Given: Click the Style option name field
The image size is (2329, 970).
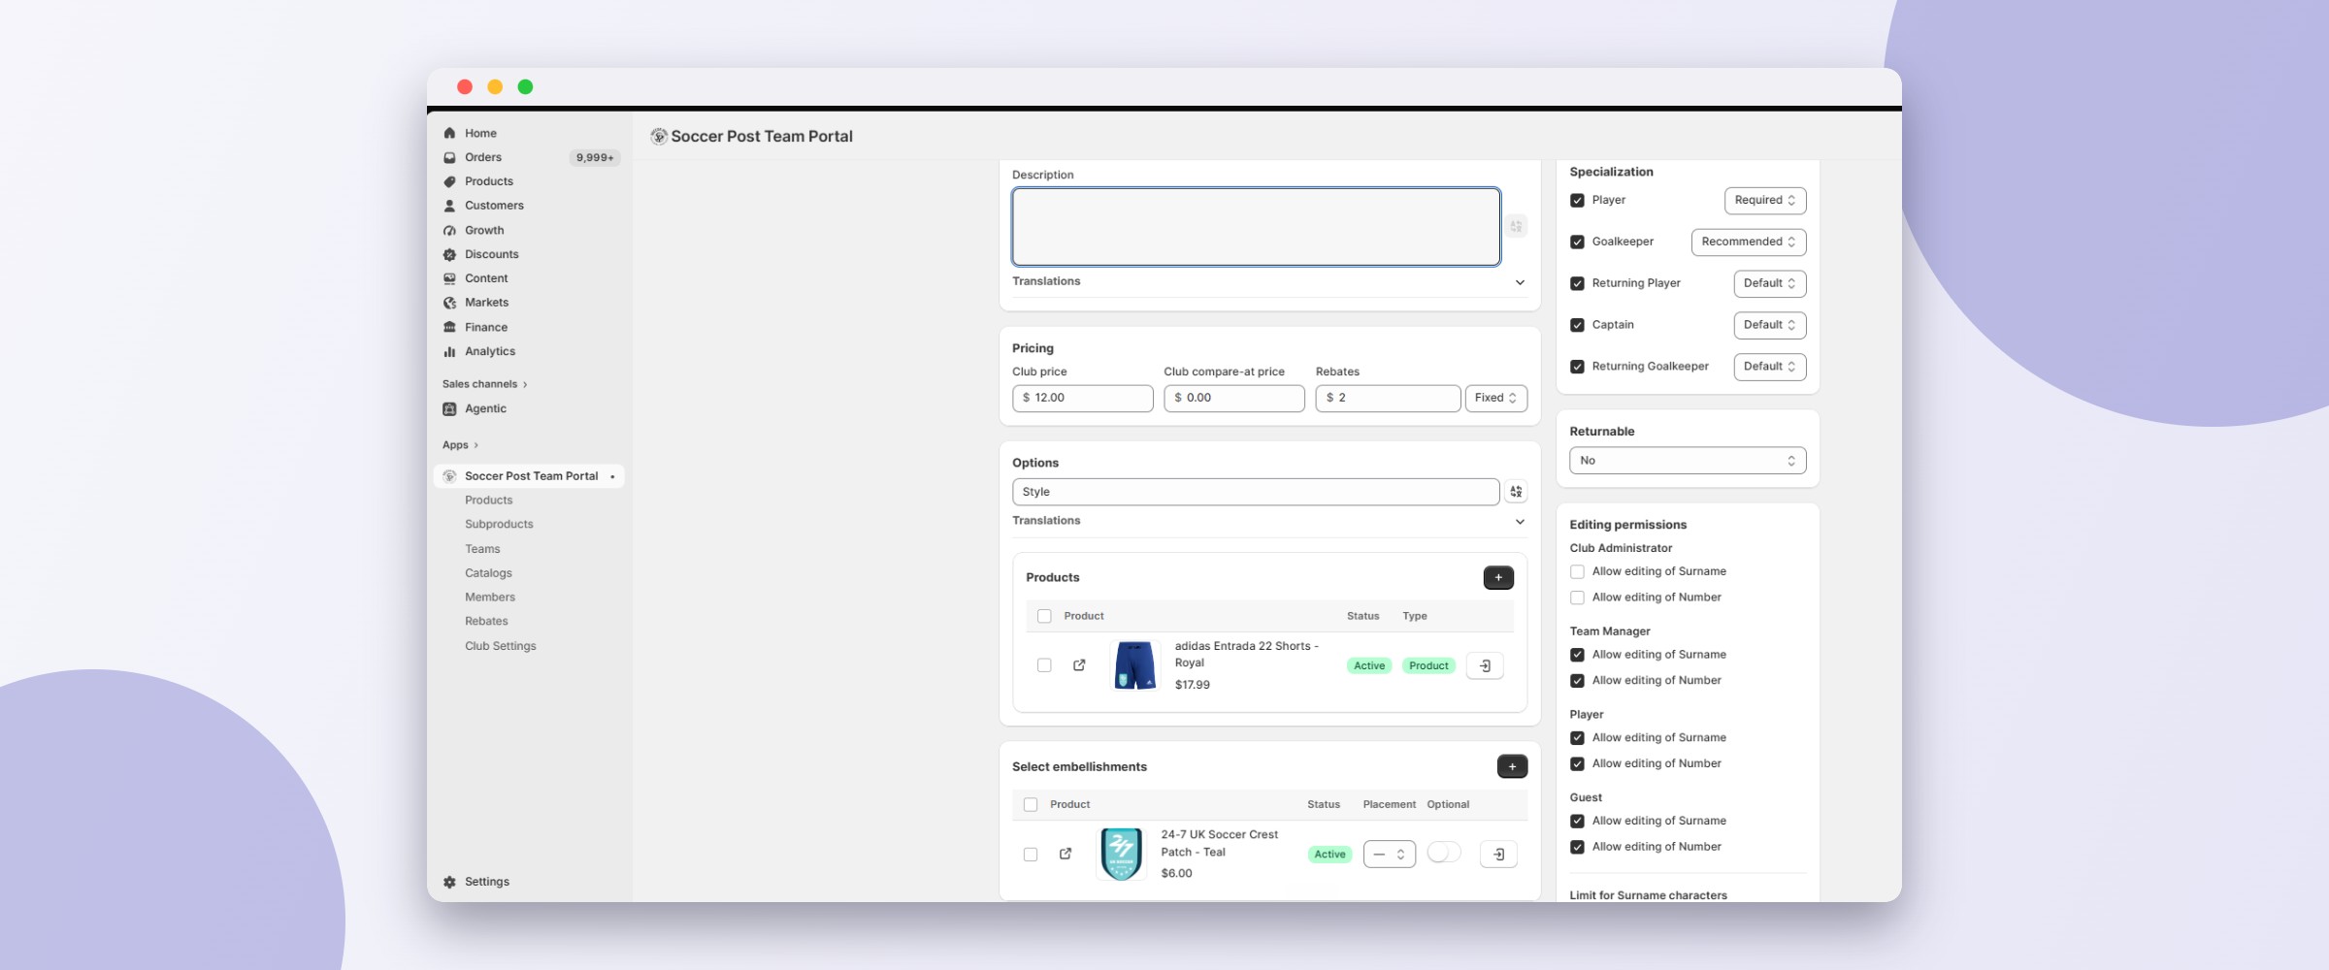Looking at the screenshot, I should [1256, 492].
